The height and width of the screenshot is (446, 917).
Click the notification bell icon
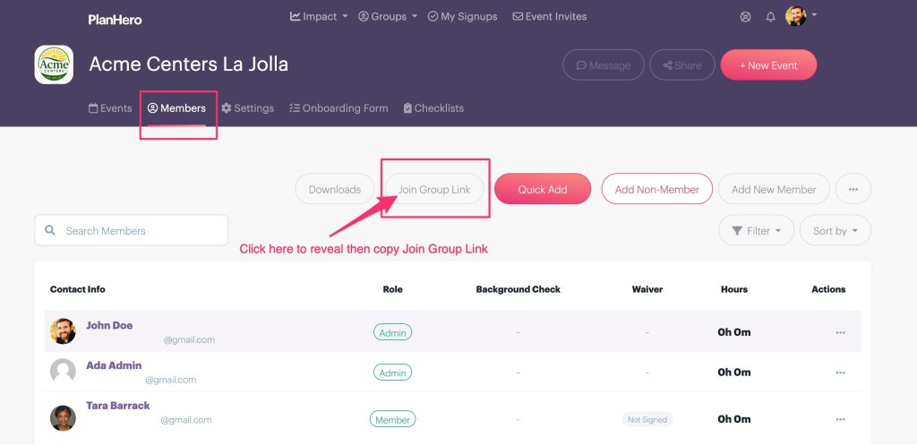pyautogui.click(x=771, y=17)
